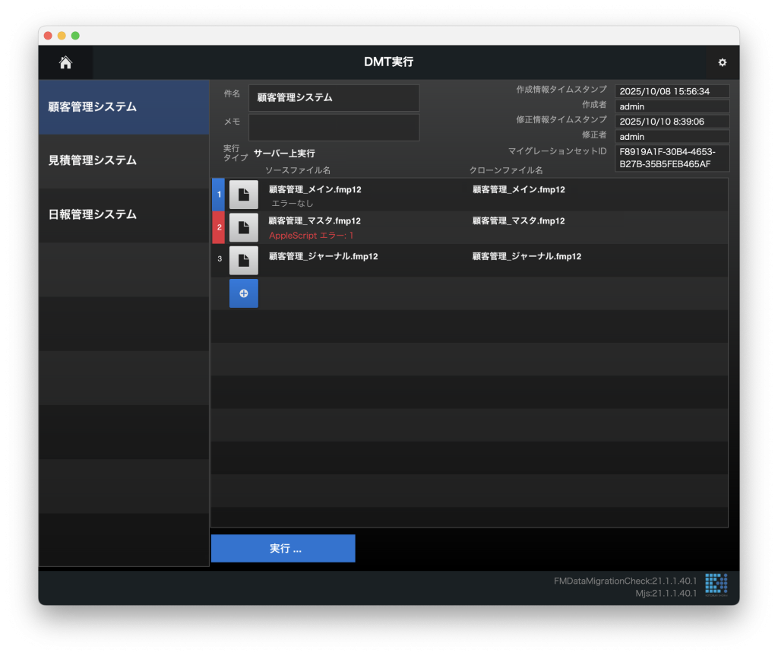The image size is (778, 656).
Task: Select 顧客管理システム in the sidebar
Action: (123, 107)
